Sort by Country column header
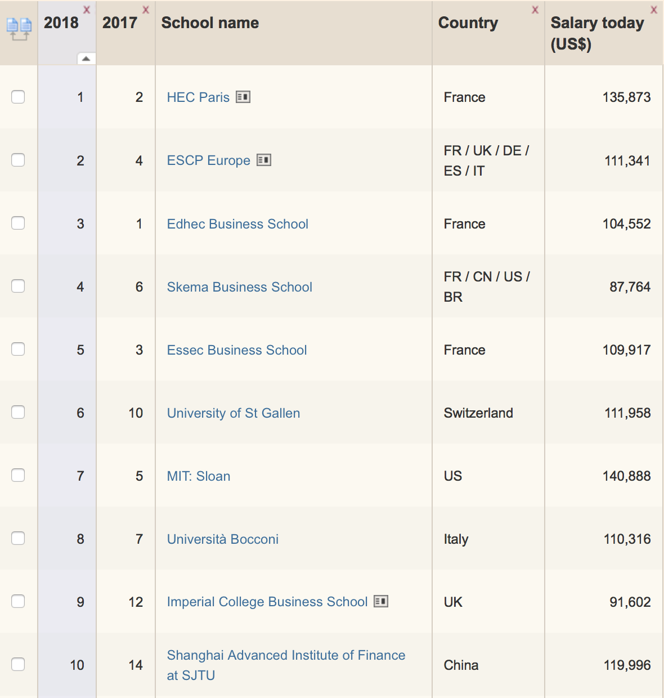This screenshot has width=664, height=698. click(x=468, y=23)
